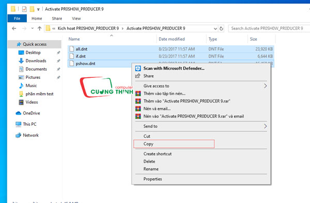Click the Properties quick access toolbar icon

click(24, 9)
